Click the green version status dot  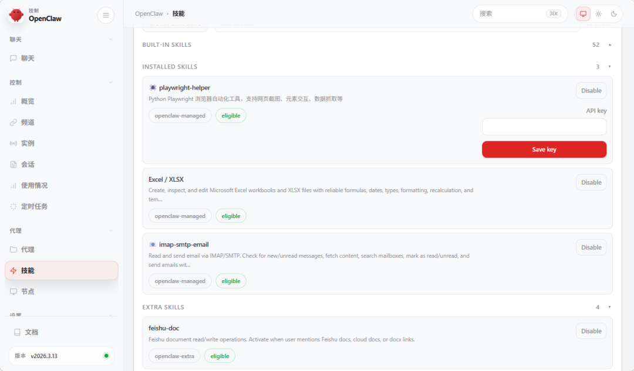(106, 356)
